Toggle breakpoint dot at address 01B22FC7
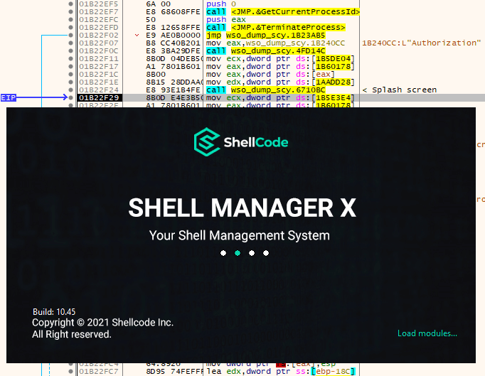485x376 pixels. tap(70, 371)
